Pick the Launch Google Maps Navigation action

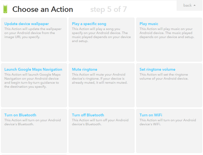pyautogui.click(x=33, y=70)
